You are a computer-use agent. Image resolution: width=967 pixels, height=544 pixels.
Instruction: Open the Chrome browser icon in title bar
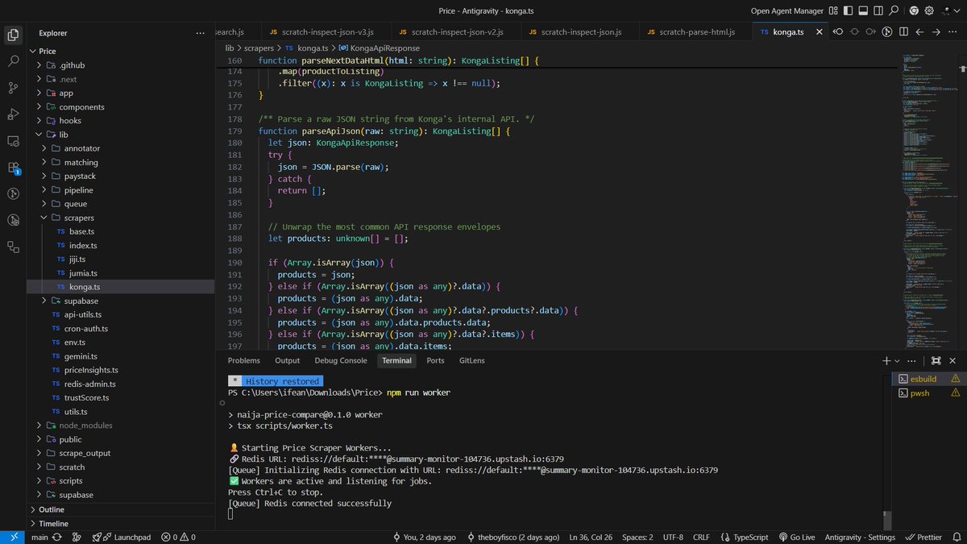tap(914, 11)
